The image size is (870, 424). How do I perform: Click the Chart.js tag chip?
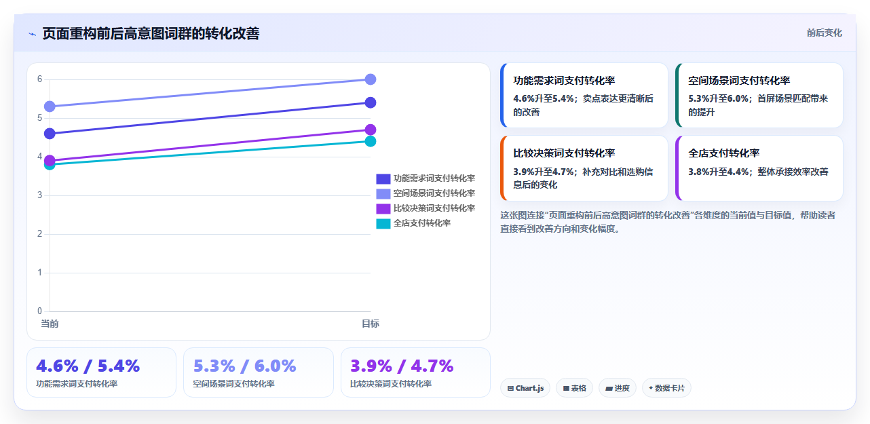tap(525, 388)
